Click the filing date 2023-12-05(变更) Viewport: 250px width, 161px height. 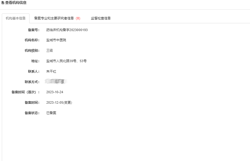point(59,102)
